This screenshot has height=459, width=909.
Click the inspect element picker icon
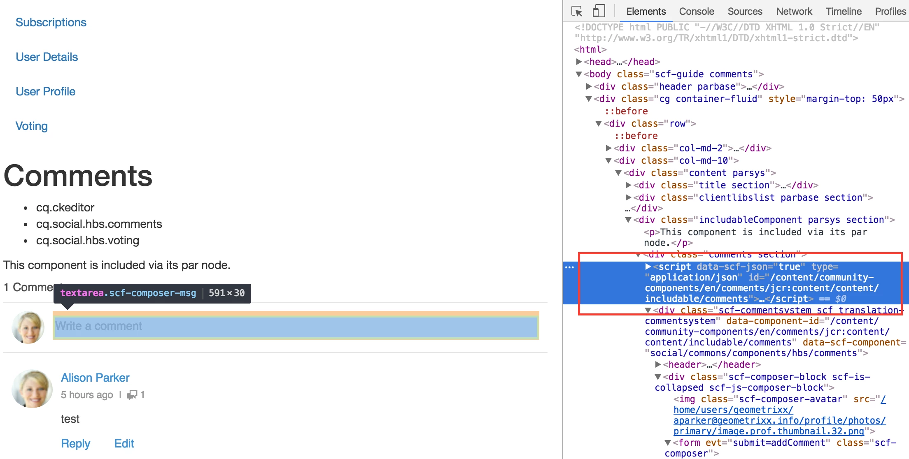click(x=577, y=11)
